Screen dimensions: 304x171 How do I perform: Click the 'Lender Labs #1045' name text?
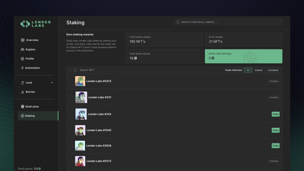99,130
